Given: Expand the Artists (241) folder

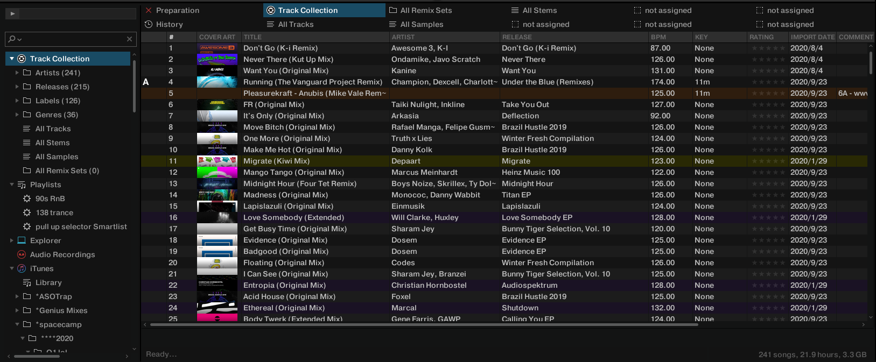Looking at the screenshot, I should pyautogui.click(x=17, y=73).
